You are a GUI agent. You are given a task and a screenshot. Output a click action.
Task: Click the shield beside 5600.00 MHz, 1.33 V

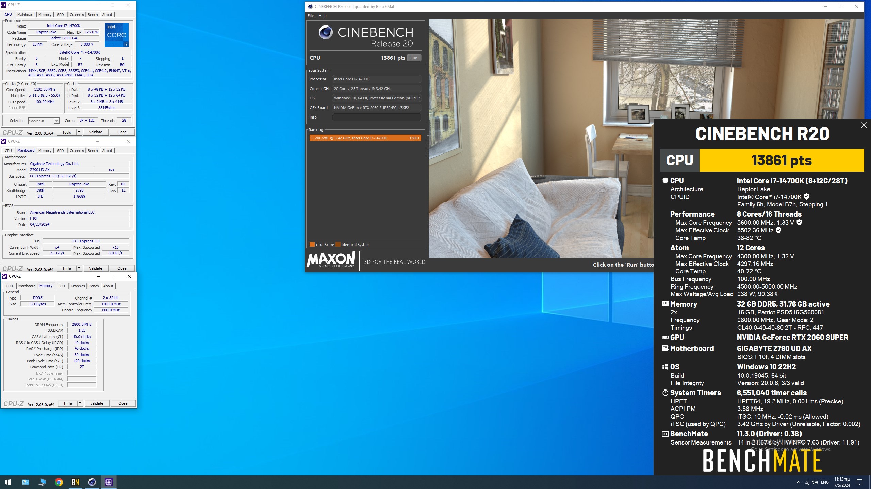click(x=799, y=223)
